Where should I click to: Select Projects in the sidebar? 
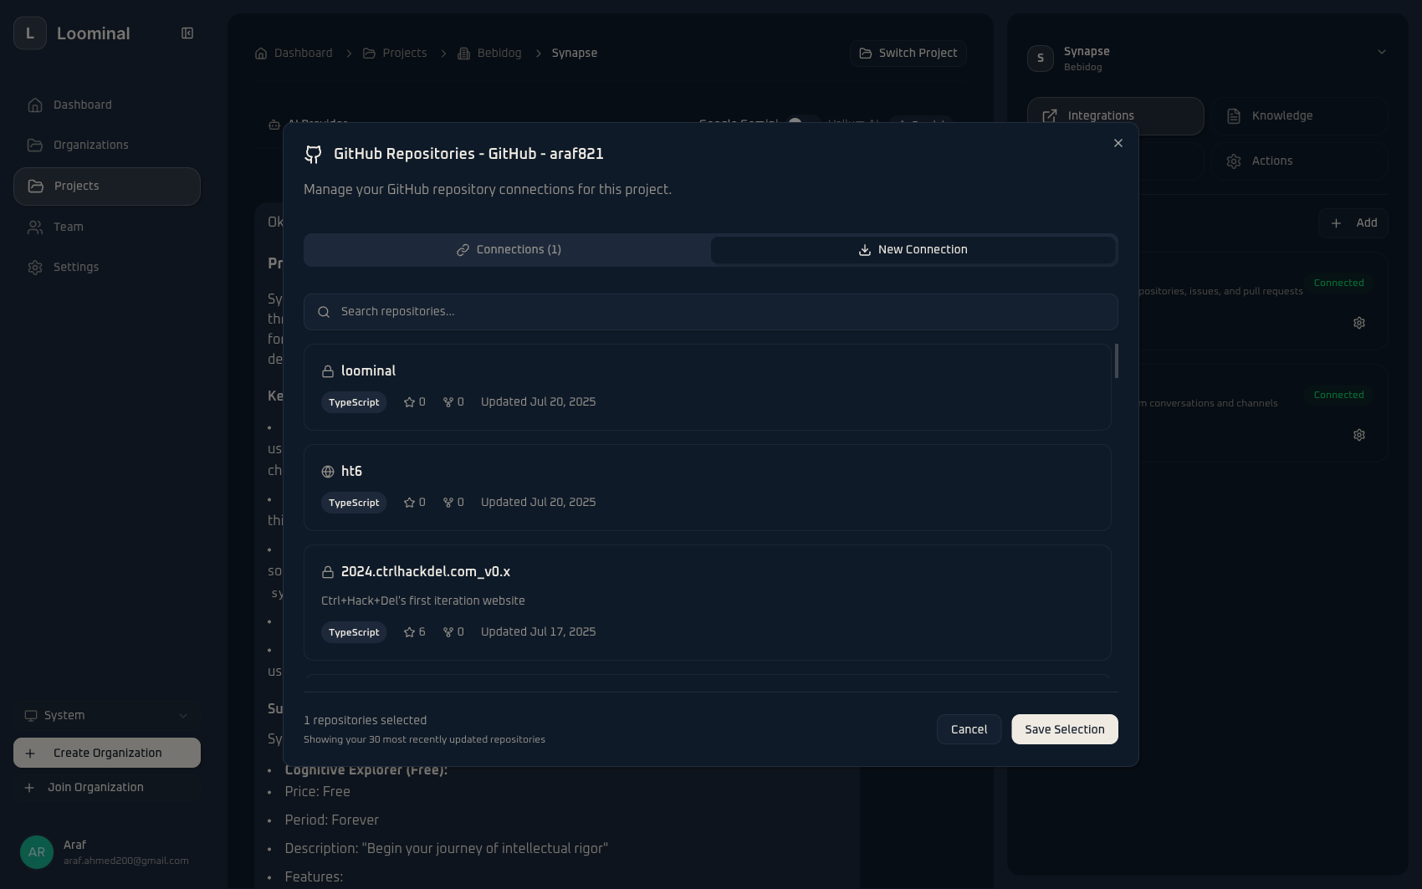coord(107,186)
